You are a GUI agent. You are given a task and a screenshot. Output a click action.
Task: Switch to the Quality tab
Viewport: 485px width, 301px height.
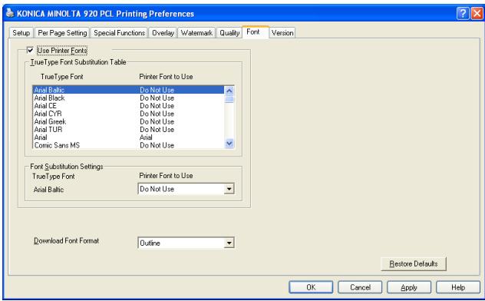229,33
